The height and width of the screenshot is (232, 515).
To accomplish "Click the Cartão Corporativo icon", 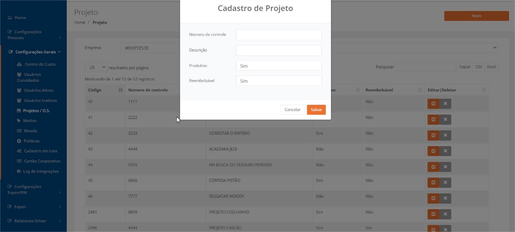I will (x=19, y=161).
